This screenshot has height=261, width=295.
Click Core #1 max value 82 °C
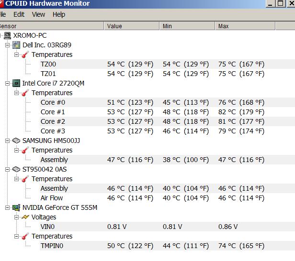(241, 112)
